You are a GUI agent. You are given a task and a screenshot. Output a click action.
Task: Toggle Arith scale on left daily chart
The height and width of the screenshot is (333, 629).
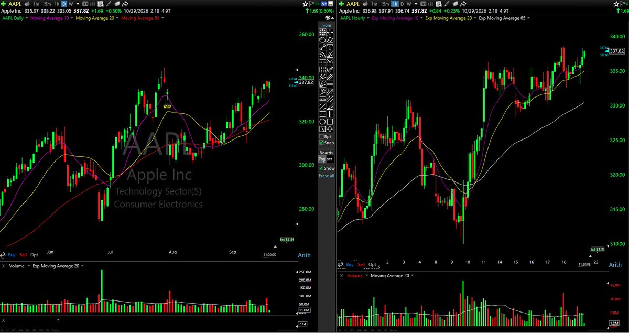(305, 255)
